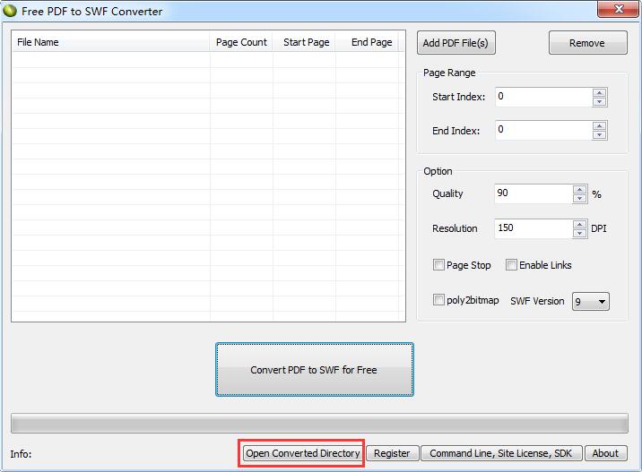Open the About dialog

tap(605, 453)
